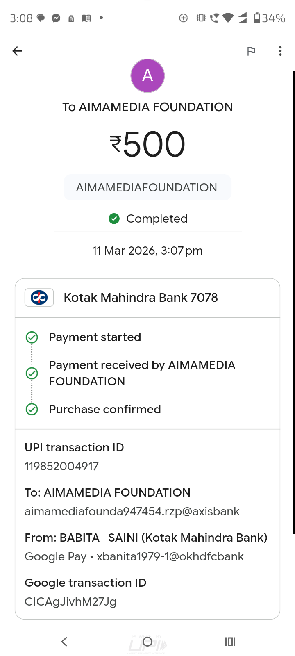The height and width of the screenshot is (656, 295).
Task: Tap check icon beside Payment received
Action: pos(32,373)
